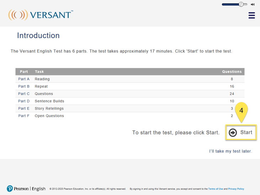Click the Task column header
Screen dimensions: 260x195
coord(39,72)
